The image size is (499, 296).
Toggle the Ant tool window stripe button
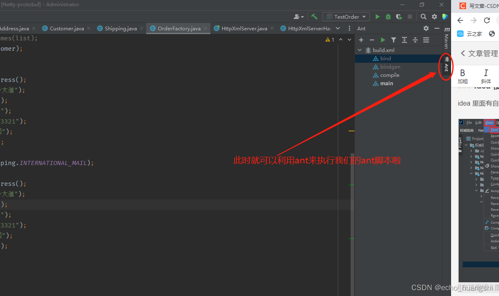tap(447, 64)
